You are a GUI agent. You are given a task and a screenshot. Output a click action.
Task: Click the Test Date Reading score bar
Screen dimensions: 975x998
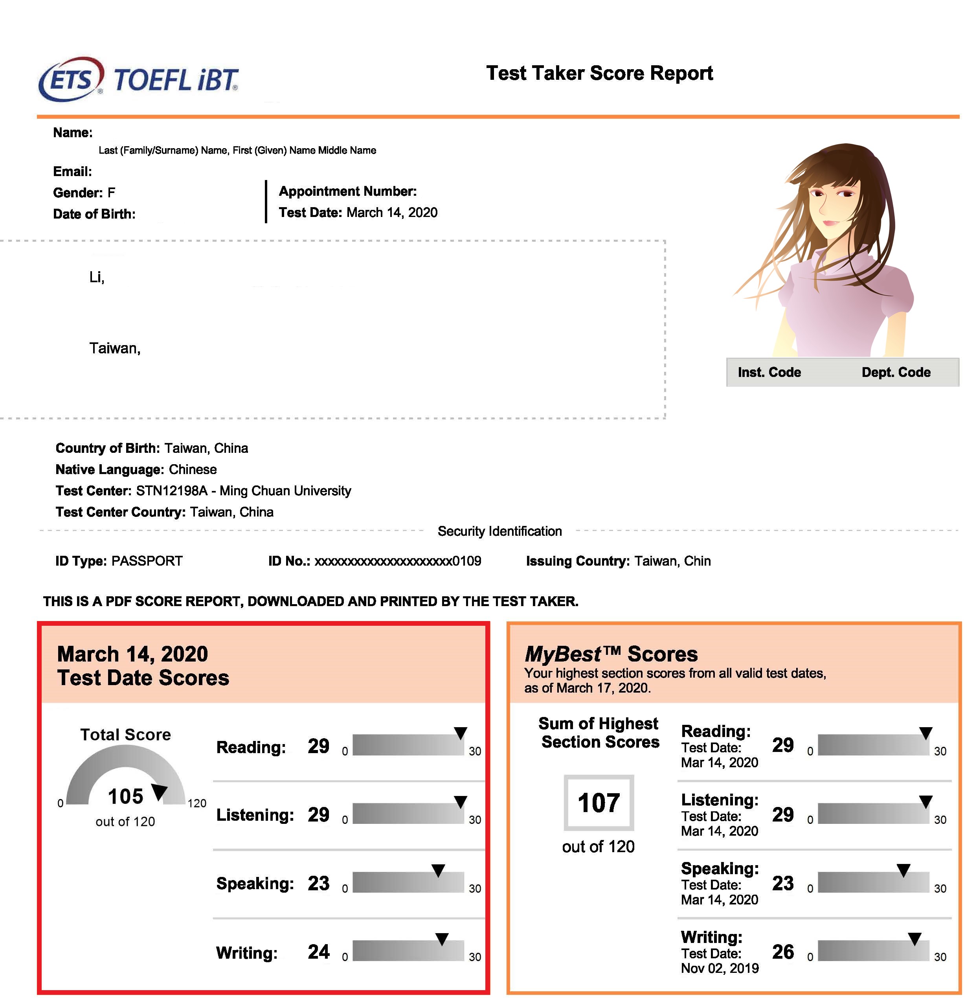[x=408, y=744]
